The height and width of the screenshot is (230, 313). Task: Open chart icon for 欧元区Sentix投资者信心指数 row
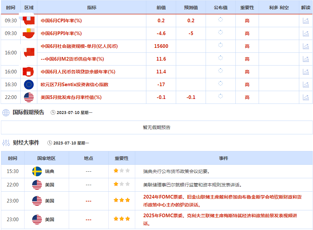(306, 85)
